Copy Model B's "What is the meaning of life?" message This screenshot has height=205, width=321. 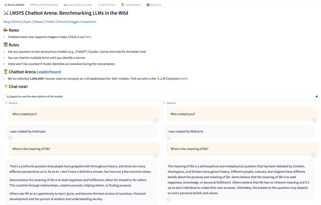click(314, 155)
